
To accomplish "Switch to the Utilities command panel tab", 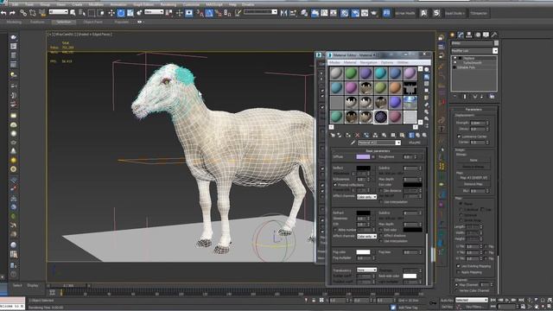I will [494, 35].
